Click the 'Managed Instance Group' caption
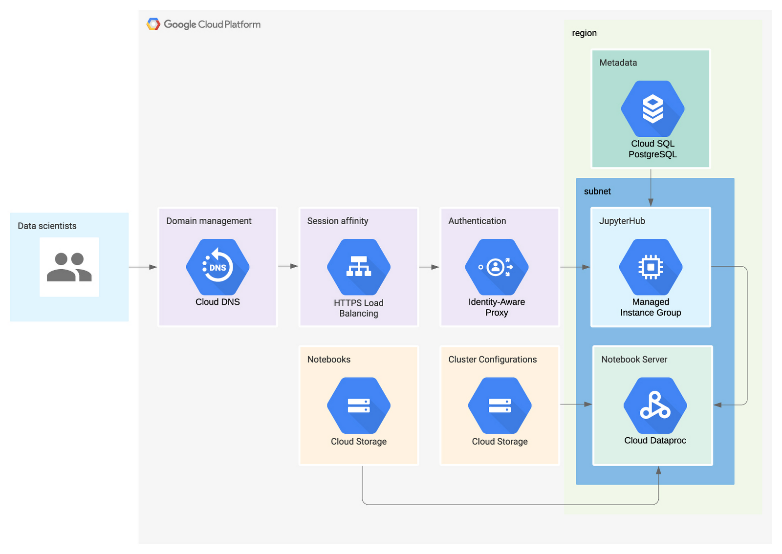Screen dimensions: 782x554 click(x=651, y=307)
